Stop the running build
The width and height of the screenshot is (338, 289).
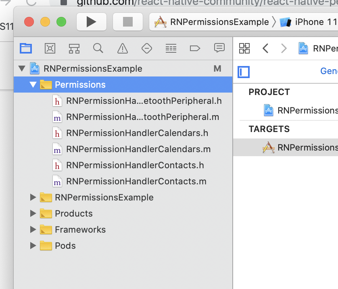pyautogui.click(x=127, y=22)
